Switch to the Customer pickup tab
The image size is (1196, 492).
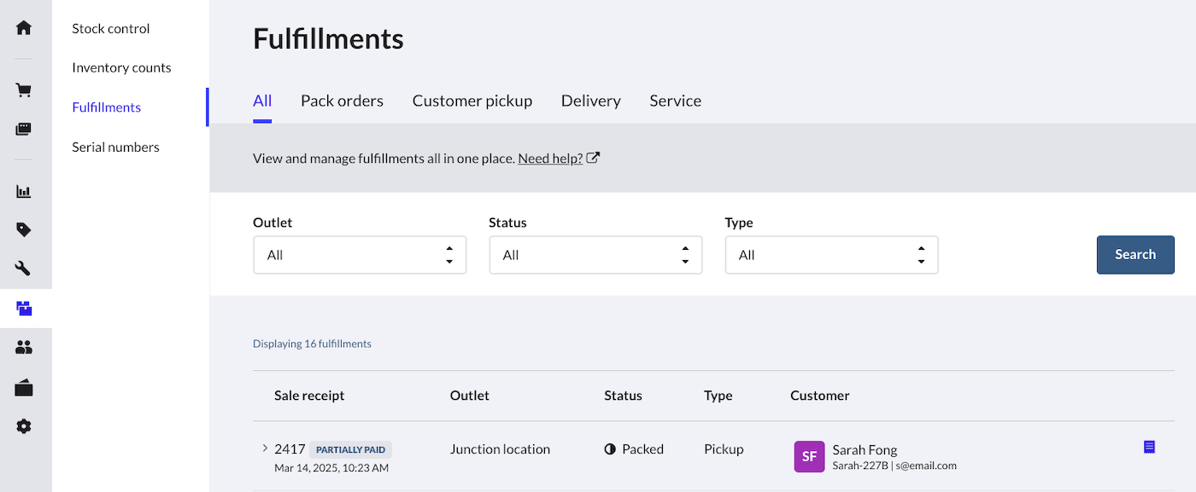(x=472, y=101)
